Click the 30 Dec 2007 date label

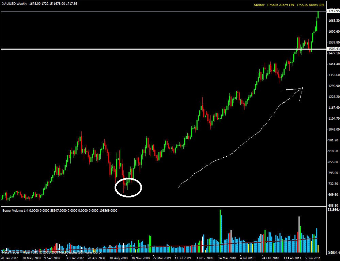[75, 258]
